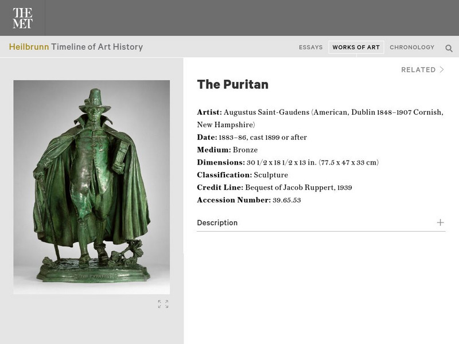Expand image to fullscreen with arrows icon

(163, 304)
